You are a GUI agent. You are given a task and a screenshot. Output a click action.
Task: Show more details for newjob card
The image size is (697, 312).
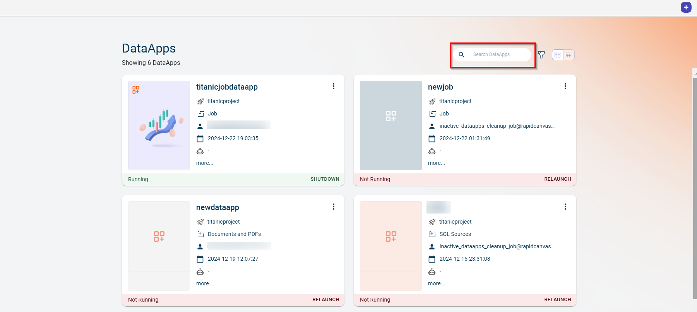click(436, 163)
